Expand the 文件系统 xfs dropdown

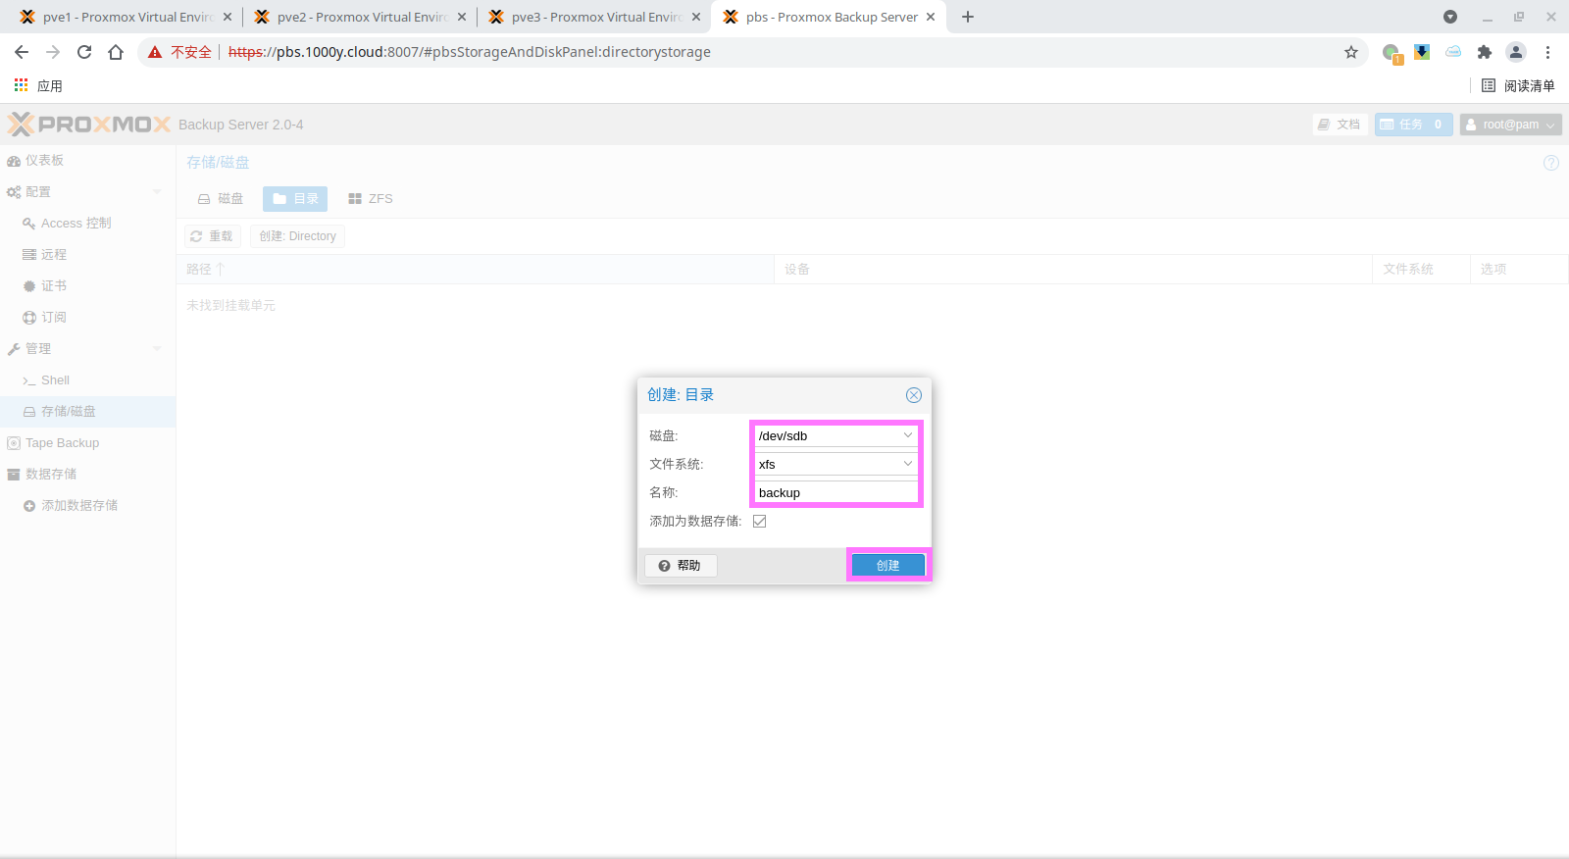[907, 464]
